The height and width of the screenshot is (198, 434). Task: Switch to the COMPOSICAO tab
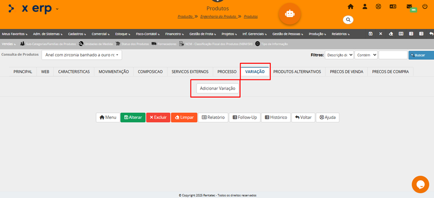(x=150, y=72)
